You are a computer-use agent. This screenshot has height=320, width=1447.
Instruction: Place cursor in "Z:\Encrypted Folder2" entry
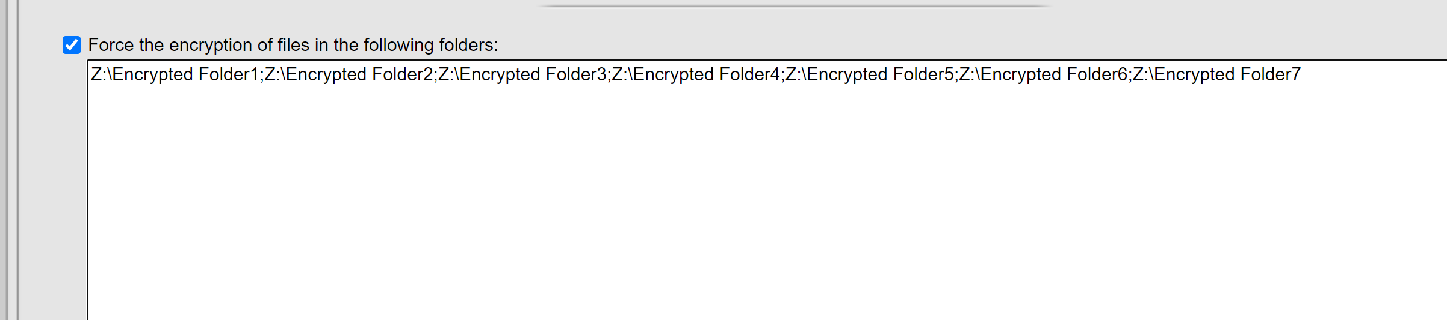tap(349, 74)
